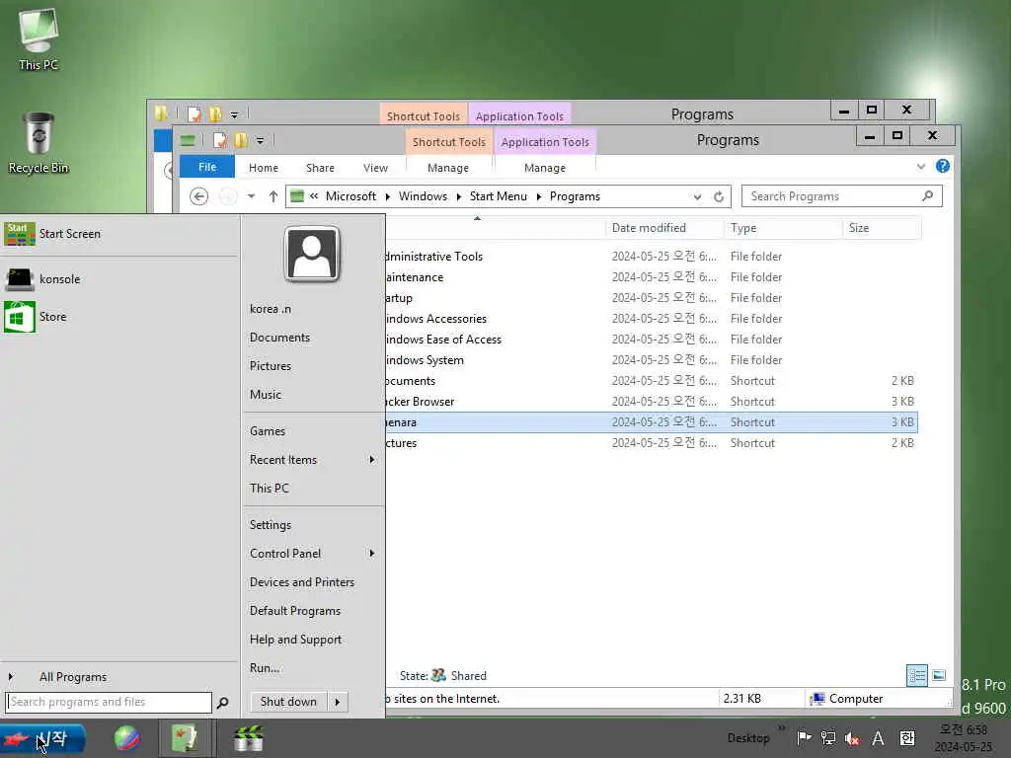Toggle the Korean IME language indicator
Screen dimensions: 1011x758
(906, 738)
